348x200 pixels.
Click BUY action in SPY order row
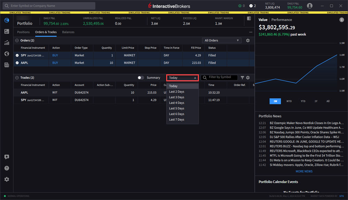point(55,55)
